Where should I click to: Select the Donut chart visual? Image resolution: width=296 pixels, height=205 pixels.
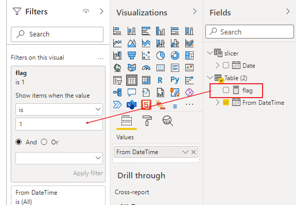coord(175,55)
